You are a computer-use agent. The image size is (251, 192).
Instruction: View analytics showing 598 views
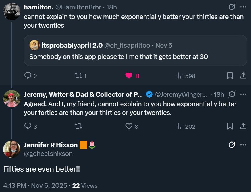pos(179,76)
